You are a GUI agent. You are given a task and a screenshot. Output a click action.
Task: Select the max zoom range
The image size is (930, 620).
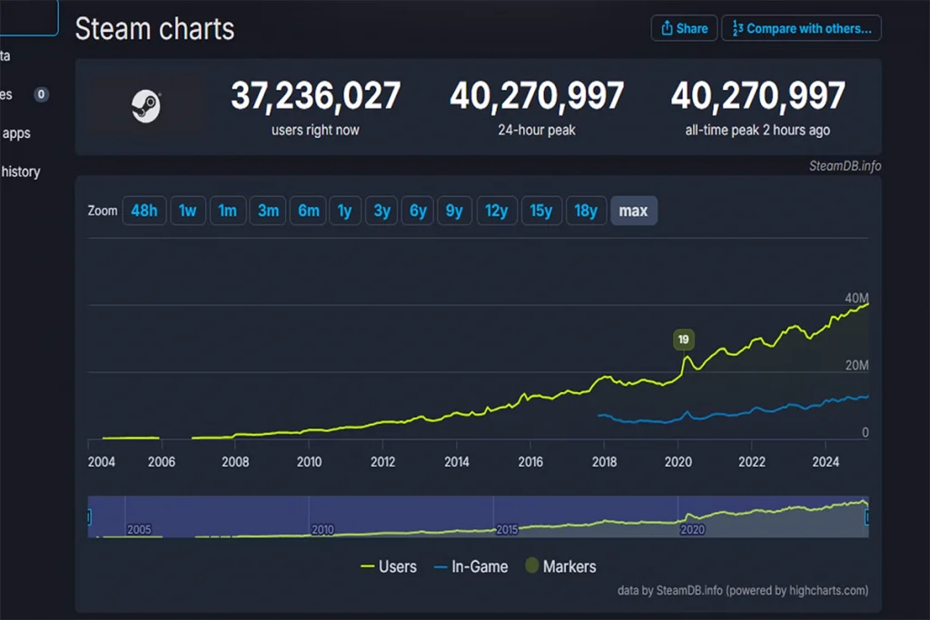point(633,211)
